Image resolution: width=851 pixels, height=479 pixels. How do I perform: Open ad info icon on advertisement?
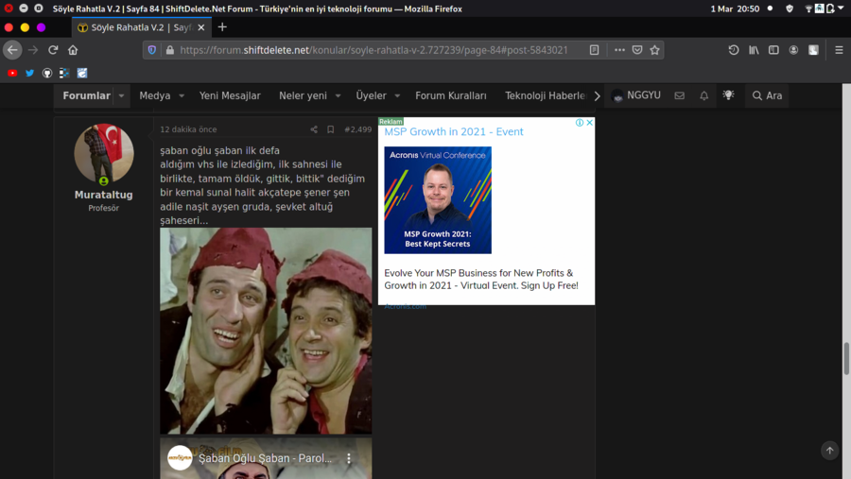click(580, 123)
